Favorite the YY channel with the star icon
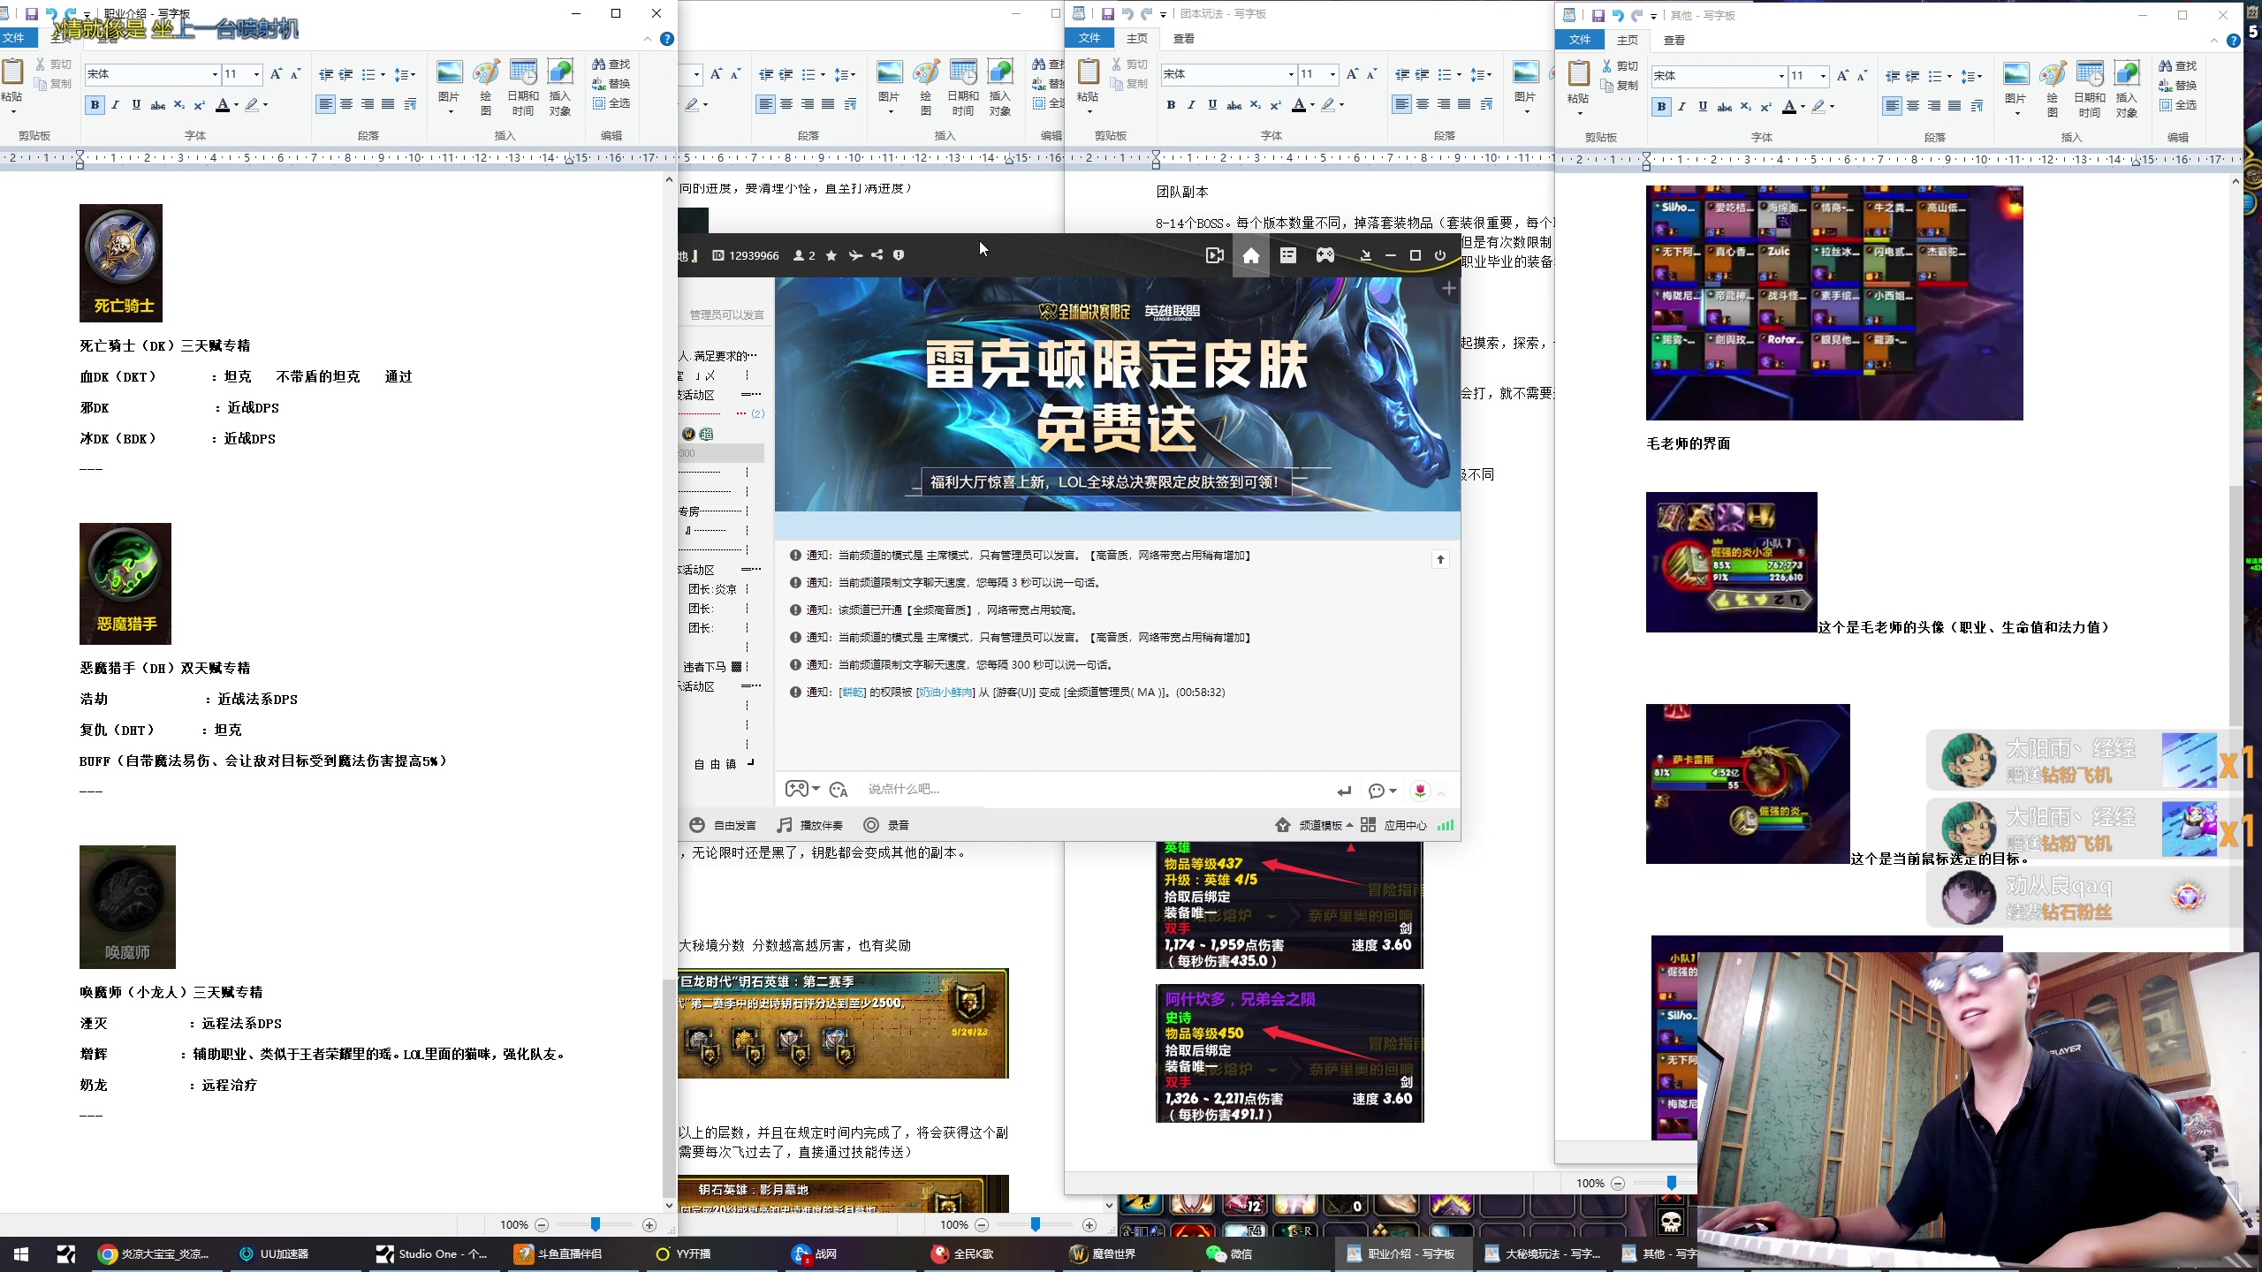2262x1272 pixels. pos(831,255)
